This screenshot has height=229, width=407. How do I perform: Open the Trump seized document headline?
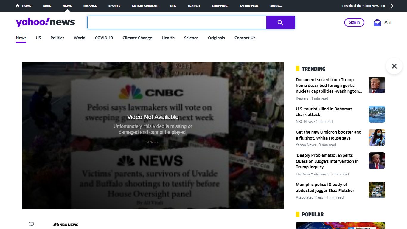329,86
